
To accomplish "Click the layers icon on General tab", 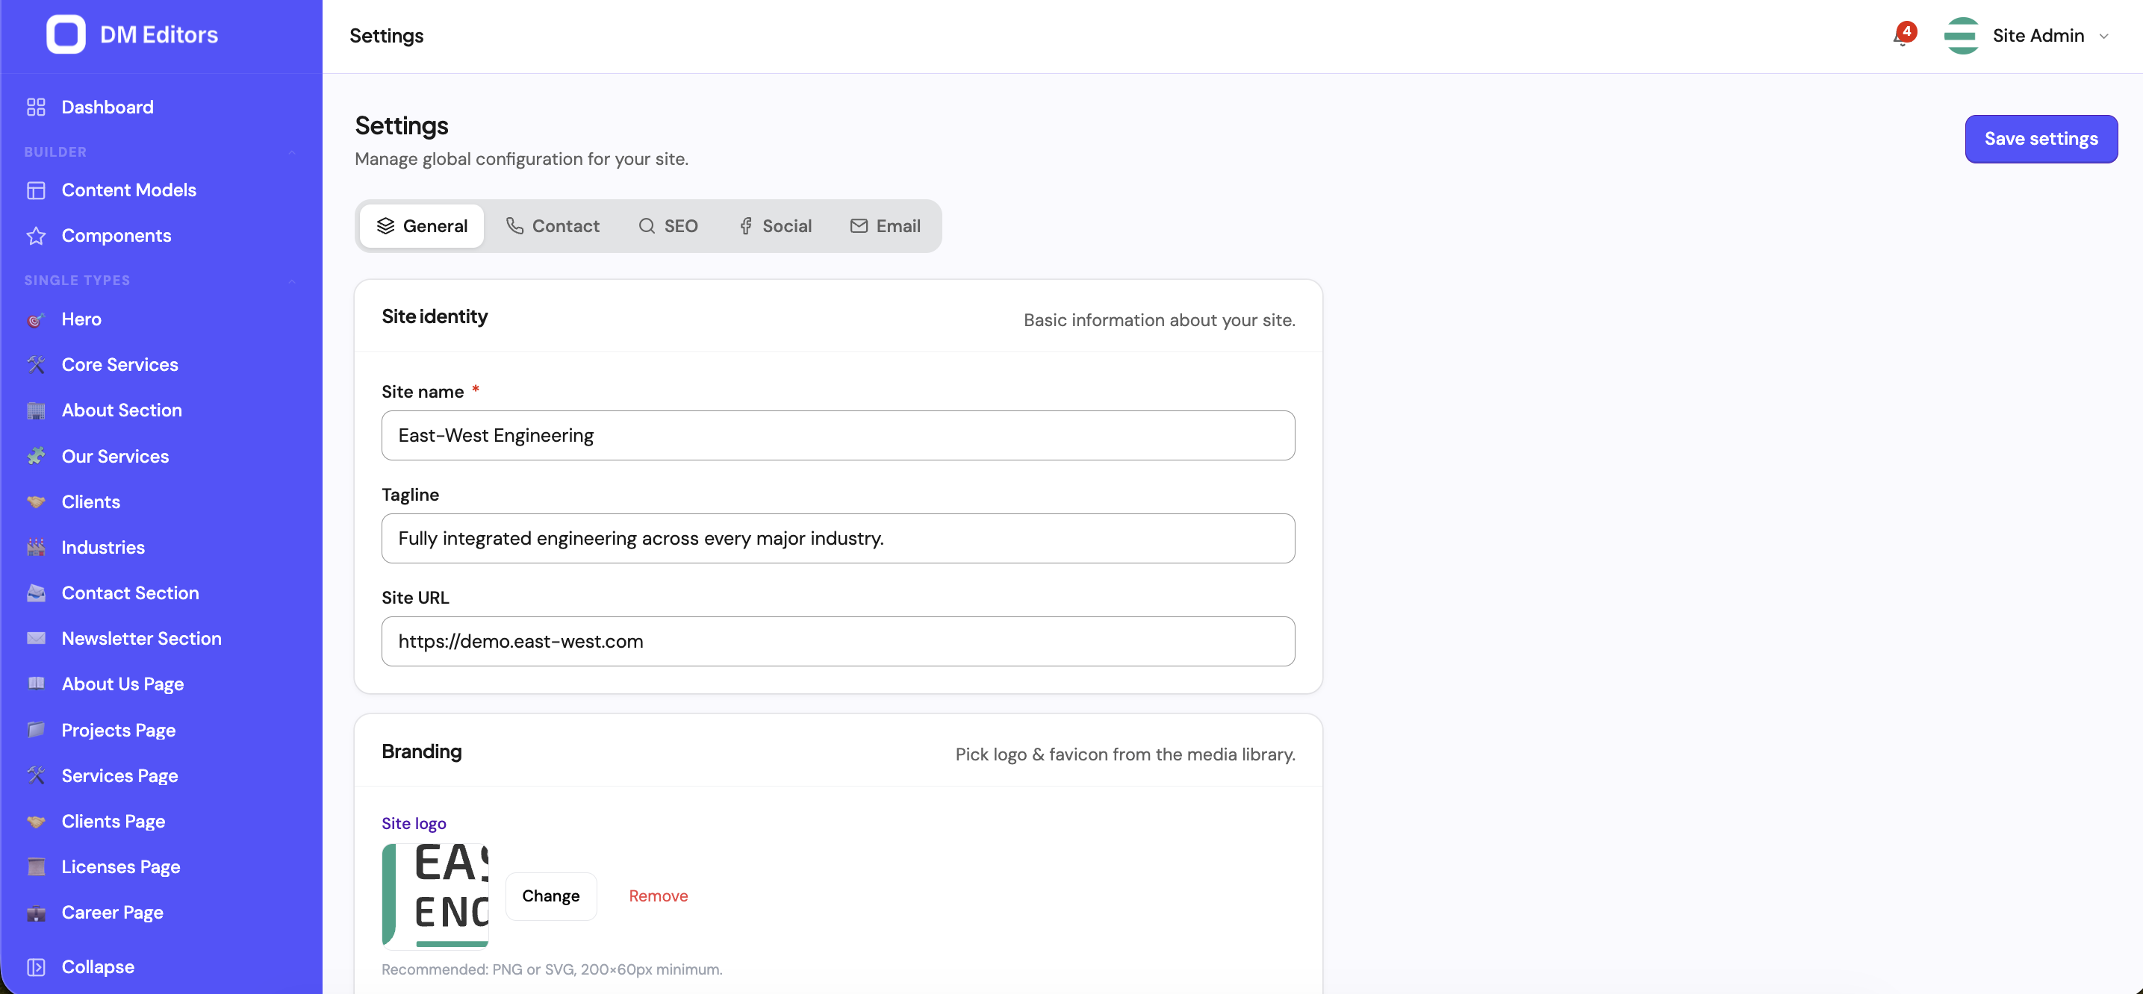I will (x=385, y=226).
